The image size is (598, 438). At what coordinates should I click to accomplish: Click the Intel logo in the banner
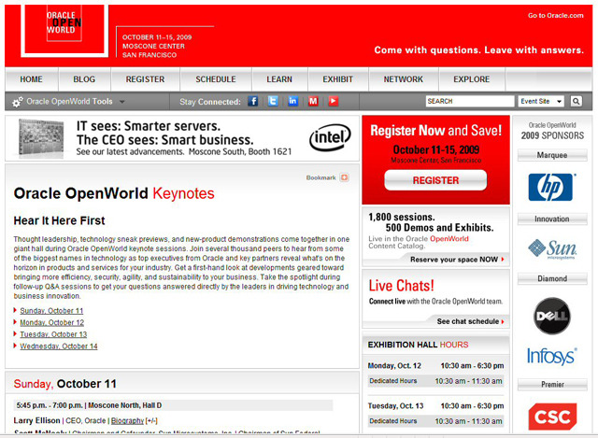330,137
